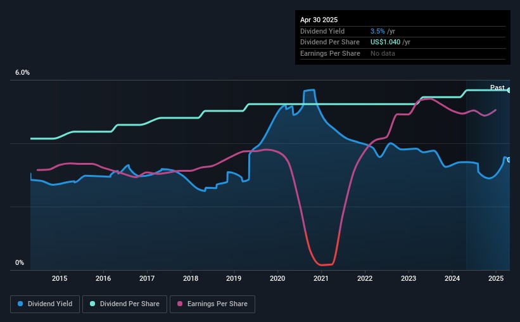Select the 2018 label on the x-axis
This screenshot has width=520, height=322.
[191, 278]
